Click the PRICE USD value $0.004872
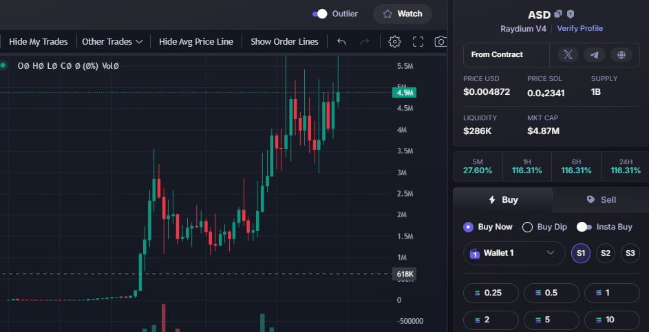Screen dimensions: 649x332 487,92
